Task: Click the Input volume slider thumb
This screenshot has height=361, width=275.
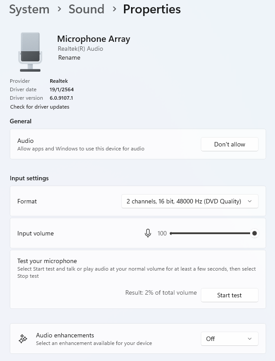Action: (254, 233)
